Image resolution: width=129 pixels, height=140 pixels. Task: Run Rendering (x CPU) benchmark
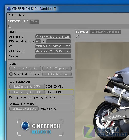27,92
